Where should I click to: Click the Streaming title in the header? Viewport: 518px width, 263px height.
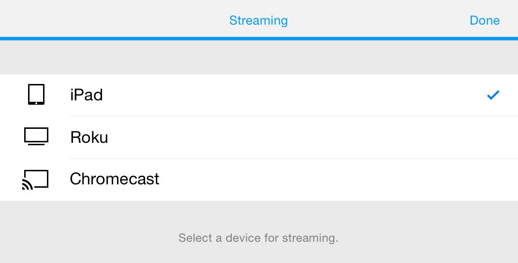(x=258, y=20)
